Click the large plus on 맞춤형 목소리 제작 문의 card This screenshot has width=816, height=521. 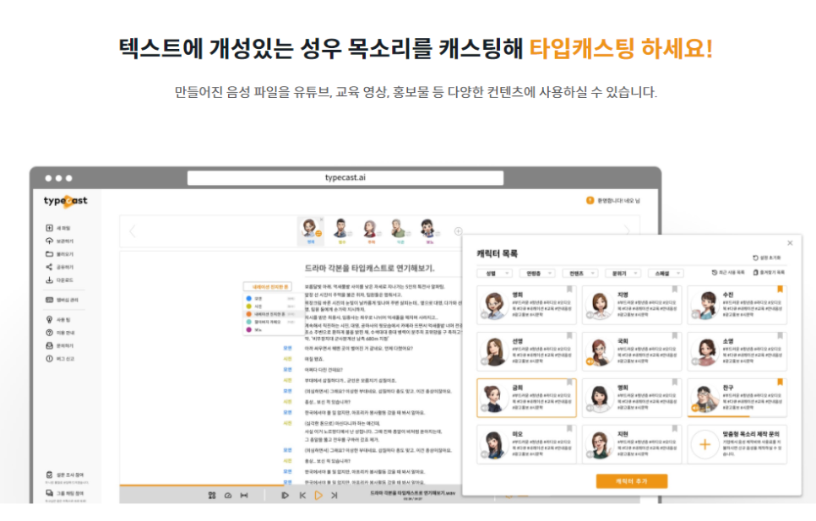point(704,444)
